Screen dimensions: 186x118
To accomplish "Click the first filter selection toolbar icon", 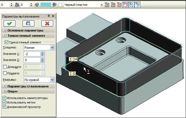I will (107, 5).
